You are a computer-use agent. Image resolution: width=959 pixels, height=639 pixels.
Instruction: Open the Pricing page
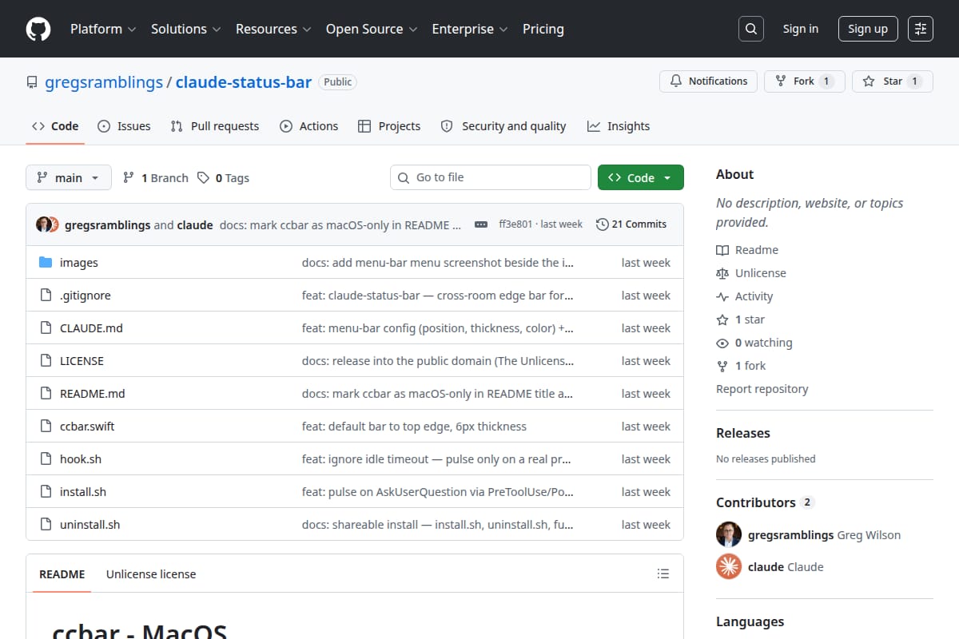click(x=543, y=29)
